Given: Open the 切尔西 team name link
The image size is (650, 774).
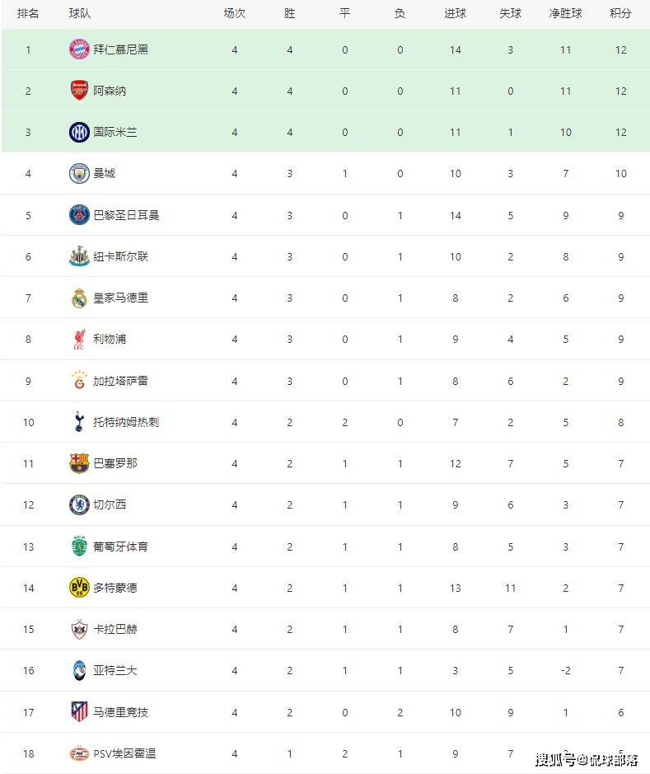Looking at the screenshot, I should pos(110,504).
